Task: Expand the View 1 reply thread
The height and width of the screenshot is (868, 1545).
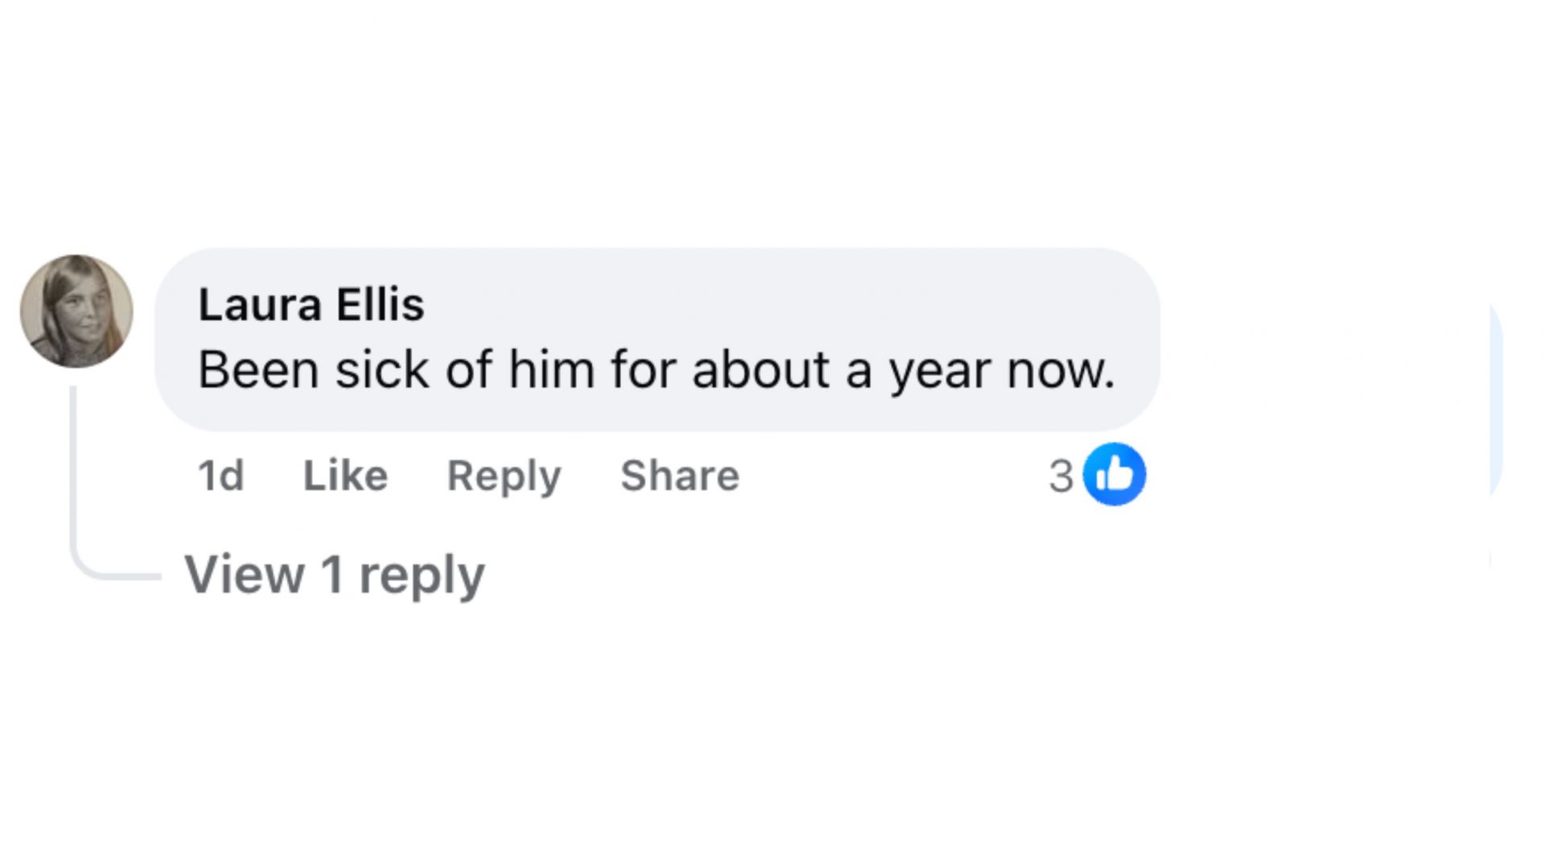Action: coord(334,574)
